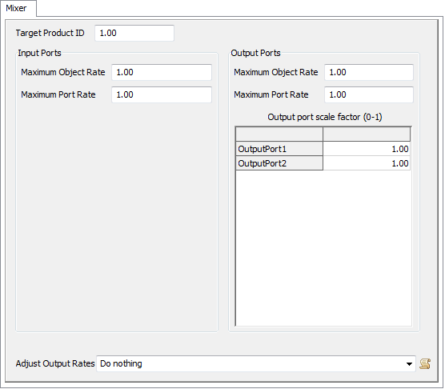Image resolution: width=445 pixels, height=389 pixels.
Task: Select the Do nothing combo box
Action: (x=256, y=363)
